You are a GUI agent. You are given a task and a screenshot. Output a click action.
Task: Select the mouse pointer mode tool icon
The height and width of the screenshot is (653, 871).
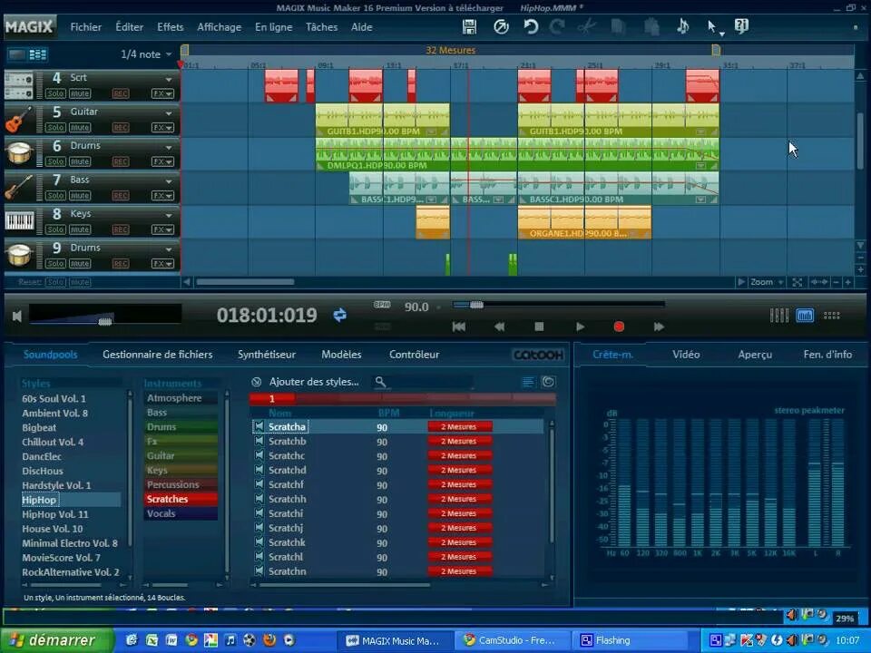coord(711,26)
